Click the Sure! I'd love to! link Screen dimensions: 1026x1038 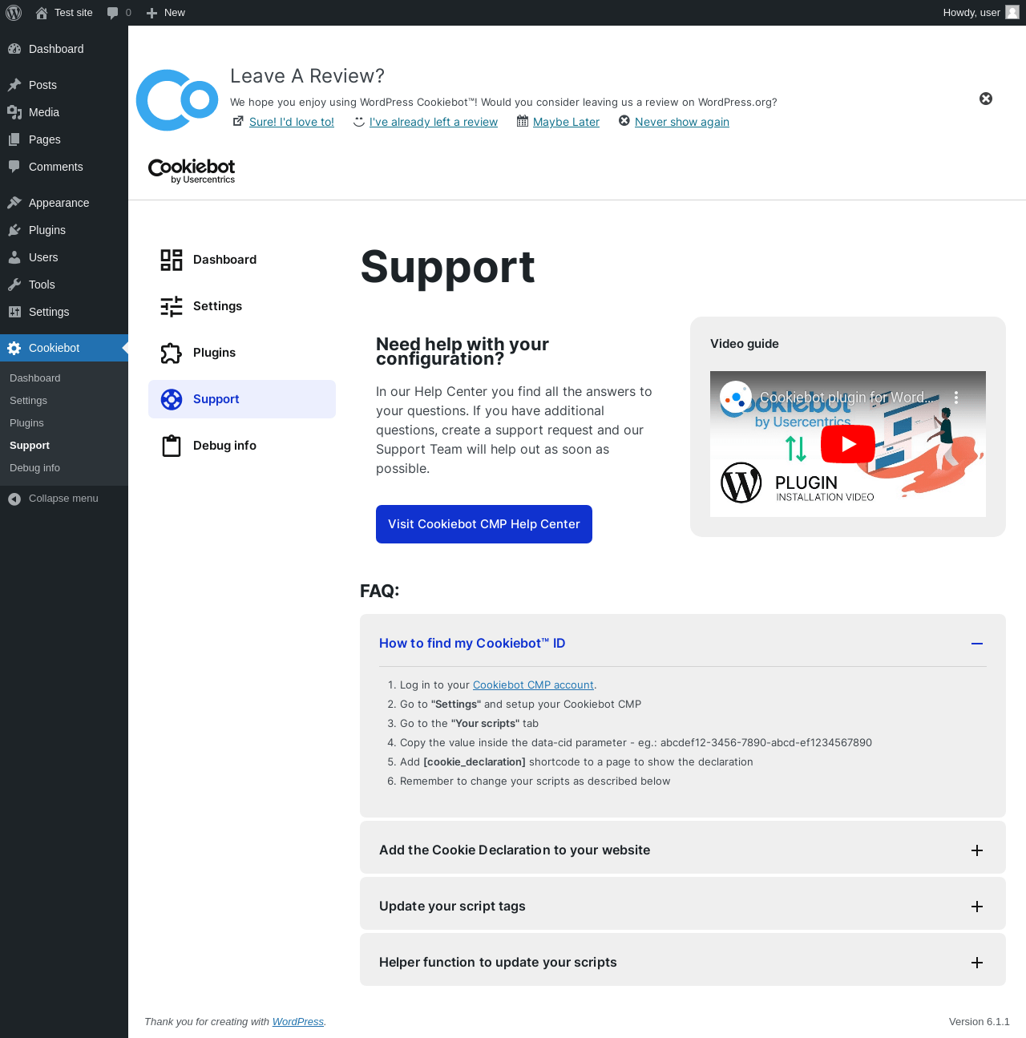point(292,122)
